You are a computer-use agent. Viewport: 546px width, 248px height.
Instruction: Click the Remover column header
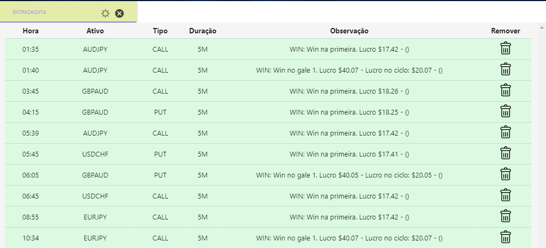click(506, 31)
